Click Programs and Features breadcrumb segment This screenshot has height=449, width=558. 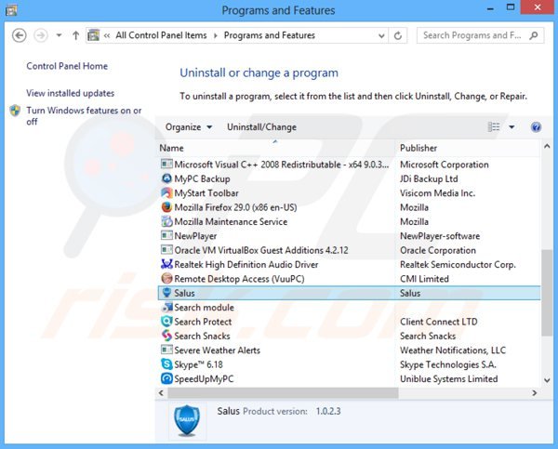pos(270,35)
